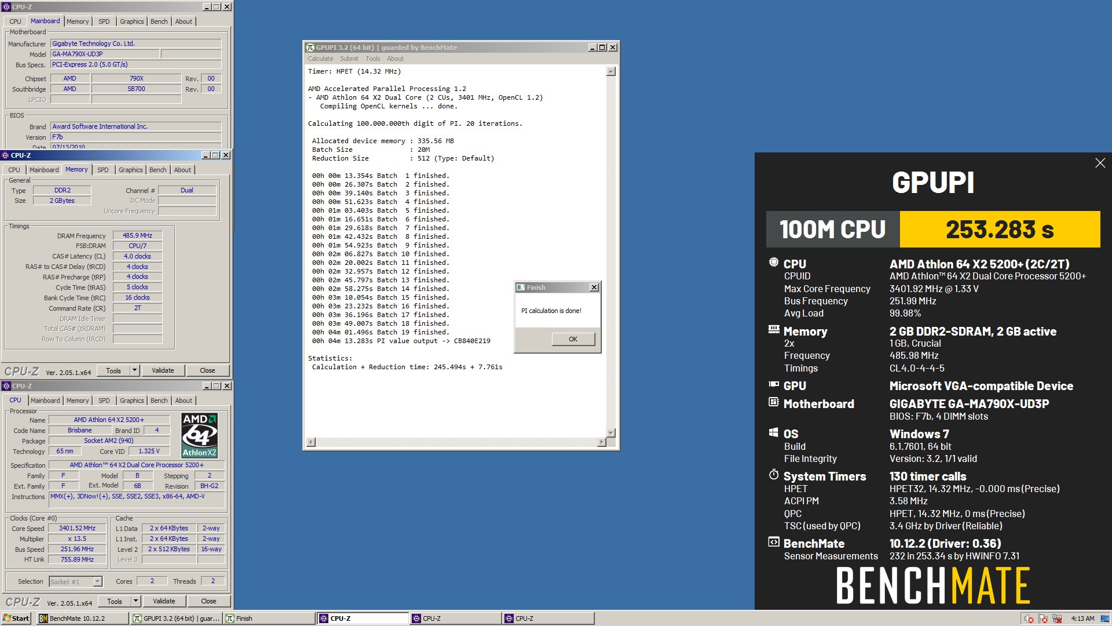Close the Finish dialog with X
1112x626 pixels.
pyautogui.click(x=594, y=287)
